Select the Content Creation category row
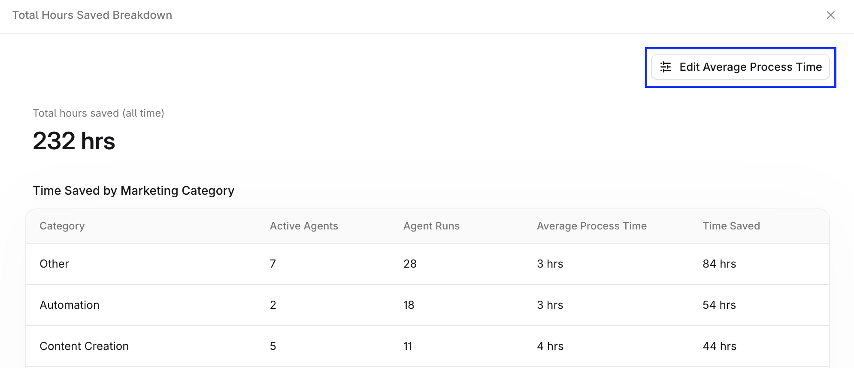This screenshot has height=368, width=854. tap(427, 346)
